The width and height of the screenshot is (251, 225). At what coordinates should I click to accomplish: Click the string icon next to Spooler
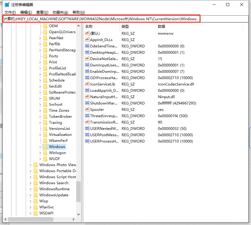click(x=87, y=109)
